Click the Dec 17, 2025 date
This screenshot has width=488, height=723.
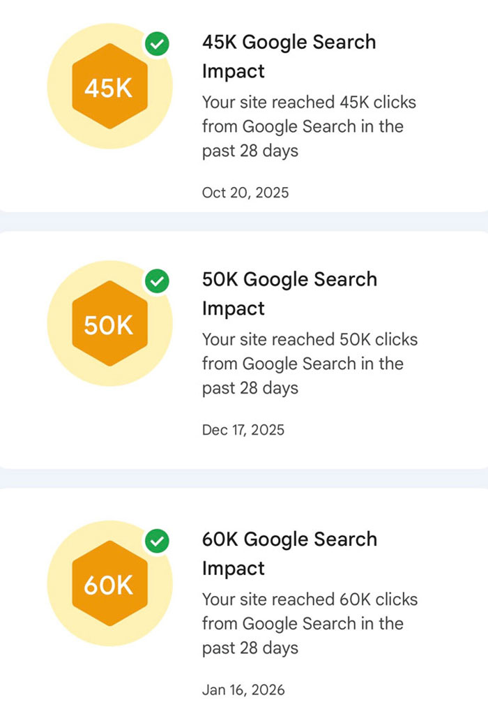click(x=243, y=430)
